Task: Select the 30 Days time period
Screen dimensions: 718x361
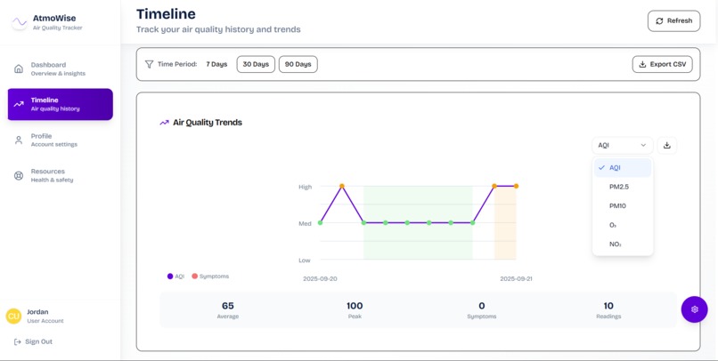Action: click(256, 64)
